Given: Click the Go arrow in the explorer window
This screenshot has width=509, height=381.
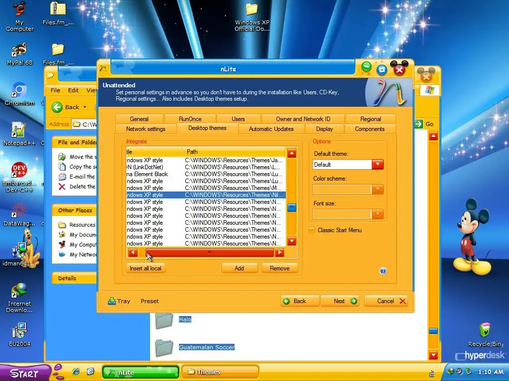Looking at the screenshot, I should (x=419, y=124).
